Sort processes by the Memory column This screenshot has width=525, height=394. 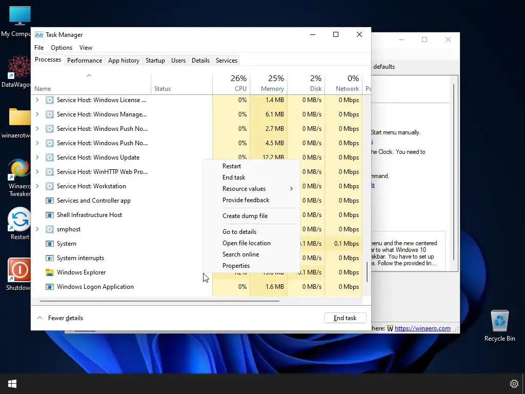click(269, 84)
